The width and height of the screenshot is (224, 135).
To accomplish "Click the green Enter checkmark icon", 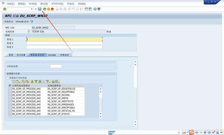I will [x=5, y=9].
